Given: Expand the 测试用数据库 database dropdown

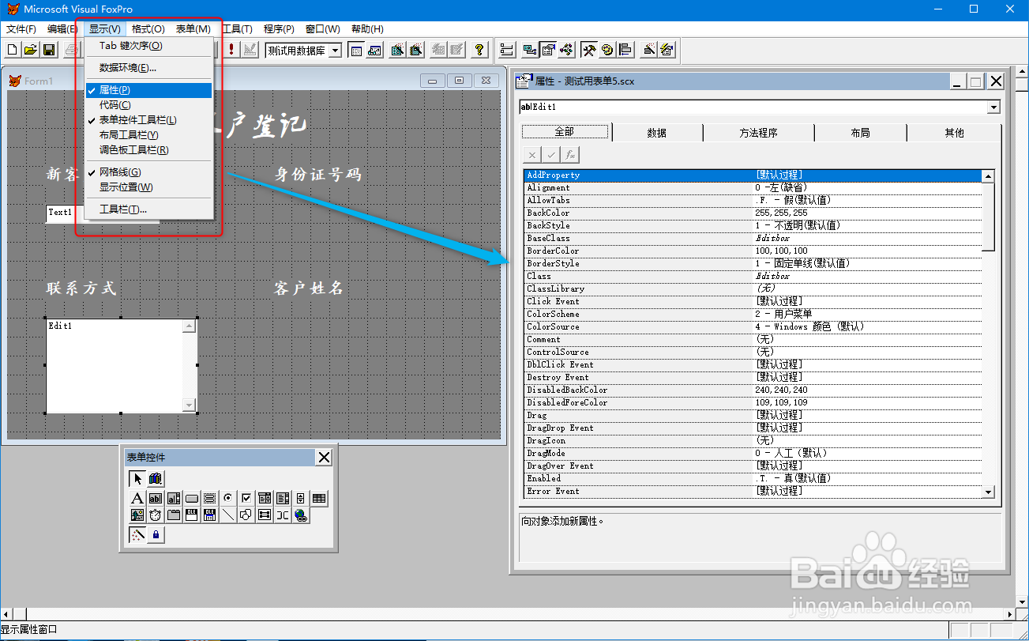Looking at the screenshot, I should 335,51.
